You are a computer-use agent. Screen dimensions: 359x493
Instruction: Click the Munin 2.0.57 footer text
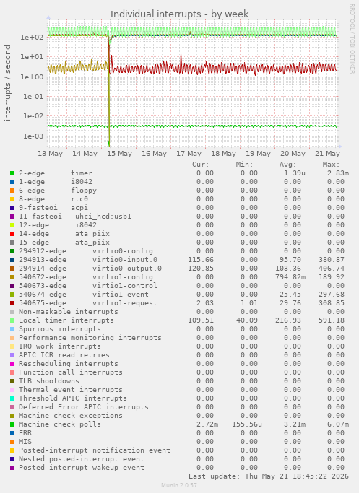tap(179, 485)
